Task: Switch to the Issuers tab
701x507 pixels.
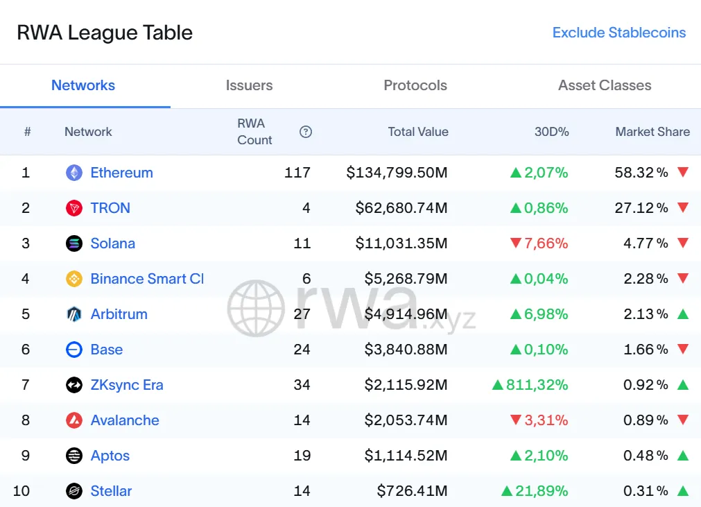Action: click(x=249, y=85)
